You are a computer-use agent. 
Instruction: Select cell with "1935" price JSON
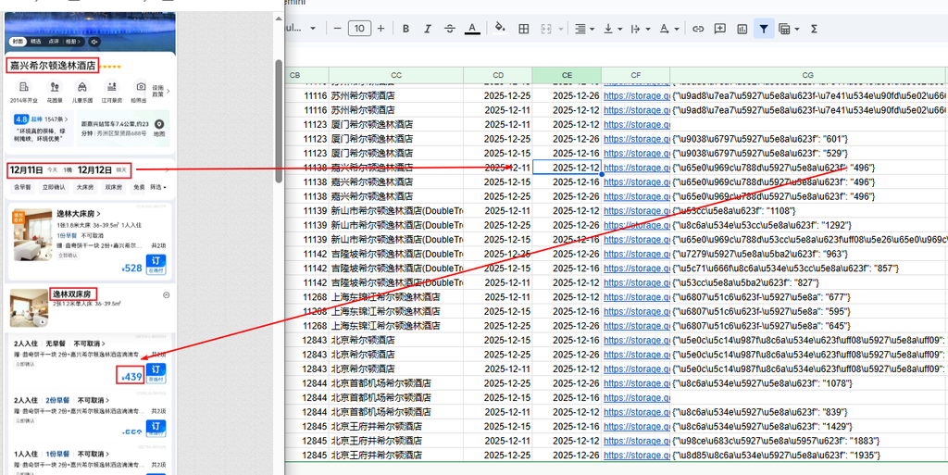click(807, 455)
